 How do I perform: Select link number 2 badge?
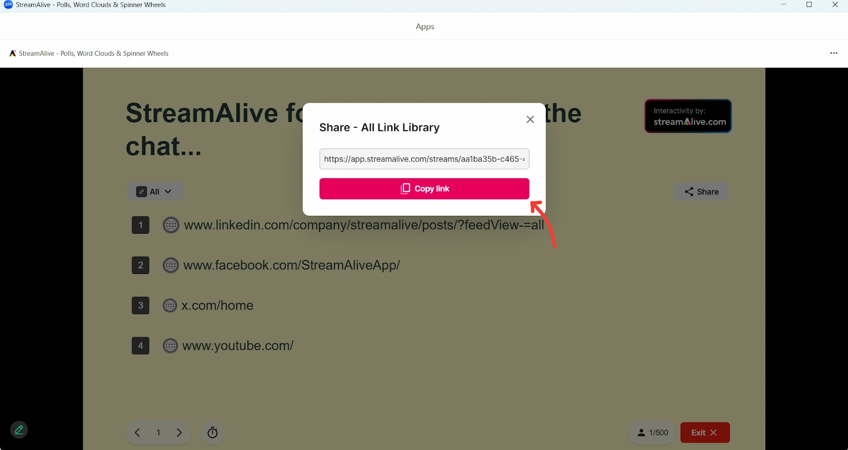pos(140,265)
